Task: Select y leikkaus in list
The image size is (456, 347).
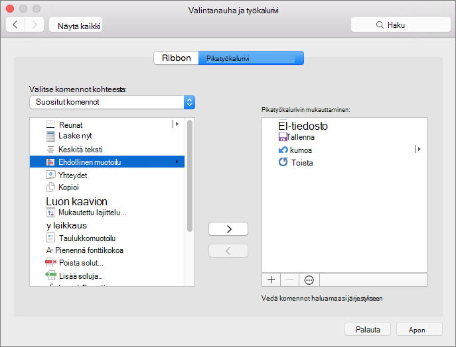Action: [107, 225]
